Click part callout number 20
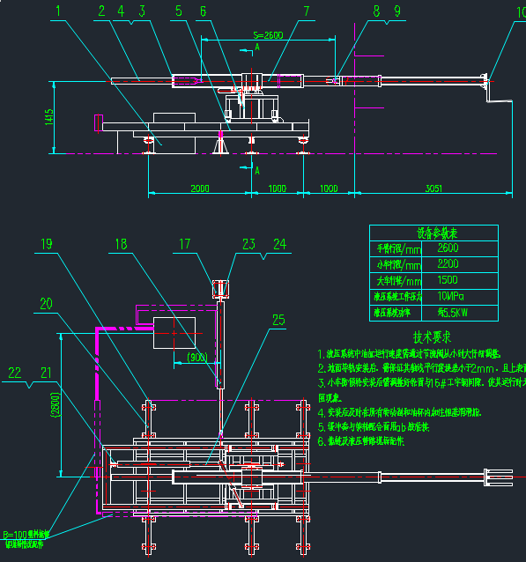The height and width of the screenshot is (562, 526). (46, 304)
